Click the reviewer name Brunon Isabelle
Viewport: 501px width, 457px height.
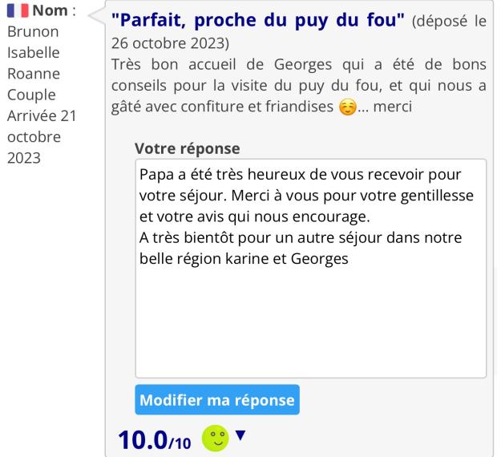pyautogui.click(x=33, y=45)
